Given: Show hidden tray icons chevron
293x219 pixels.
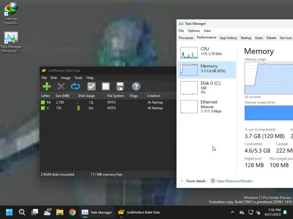Looking at the screenshot, I should [233, 212].
